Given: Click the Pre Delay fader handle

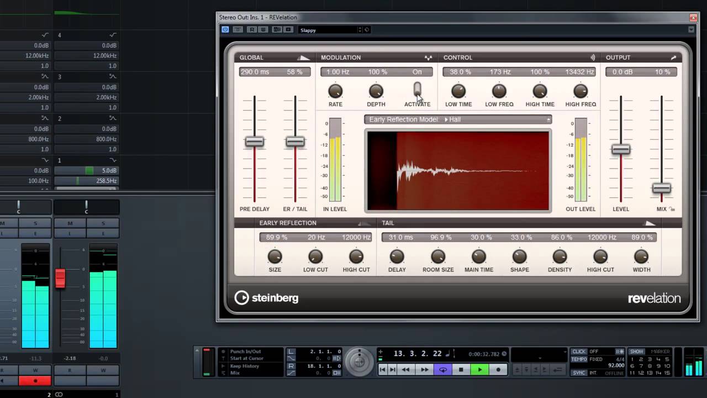Looking at the screenshot, I should click(255, 142).
